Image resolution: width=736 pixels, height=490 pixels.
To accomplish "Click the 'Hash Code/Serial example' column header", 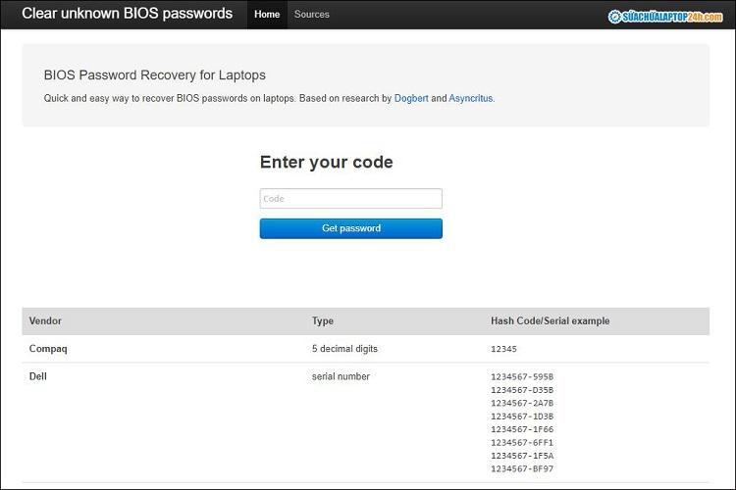I will (551, 321).
